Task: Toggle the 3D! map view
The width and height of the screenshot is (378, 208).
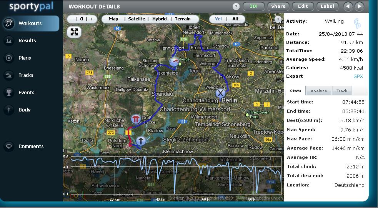Action: (254, 6)
